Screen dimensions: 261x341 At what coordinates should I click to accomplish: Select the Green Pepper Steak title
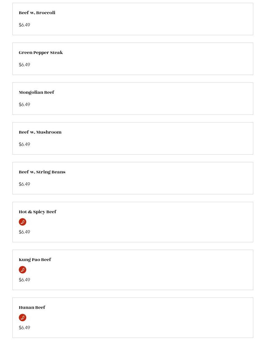pos(41,53)
